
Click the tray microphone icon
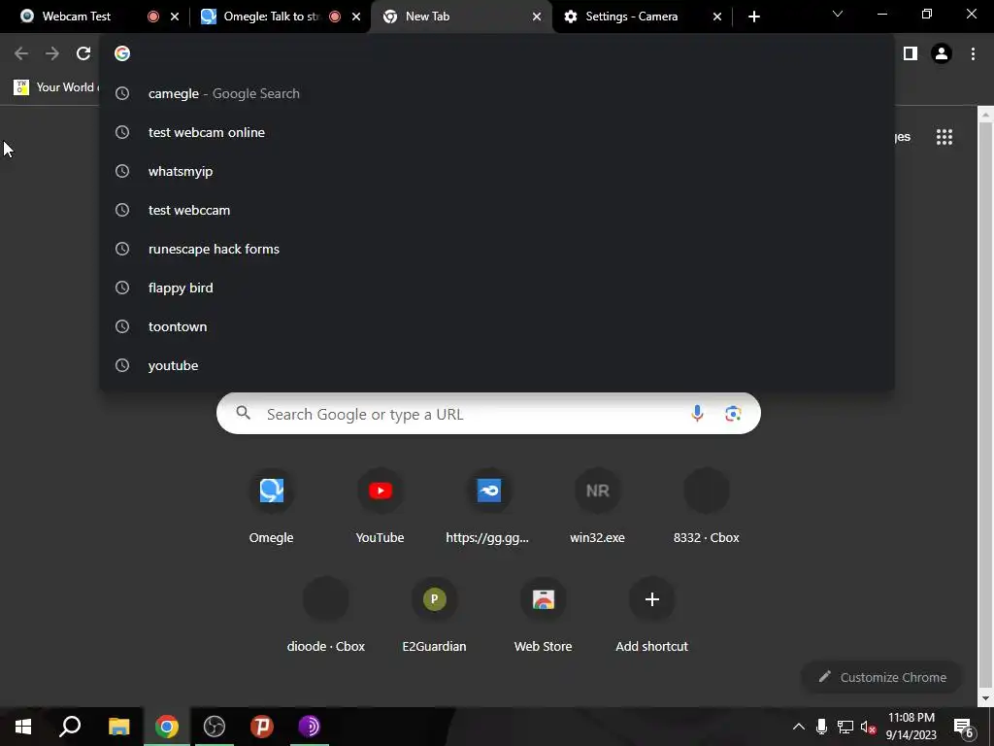point(821,727)
